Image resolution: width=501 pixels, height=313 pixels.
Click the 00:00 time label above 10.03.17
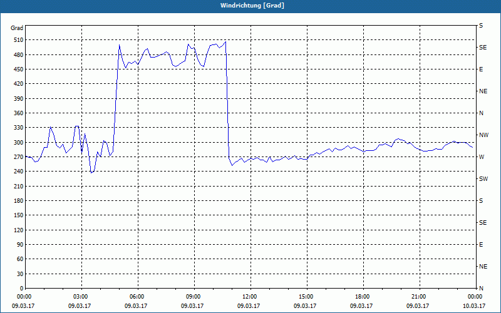(x=475, y=297)
